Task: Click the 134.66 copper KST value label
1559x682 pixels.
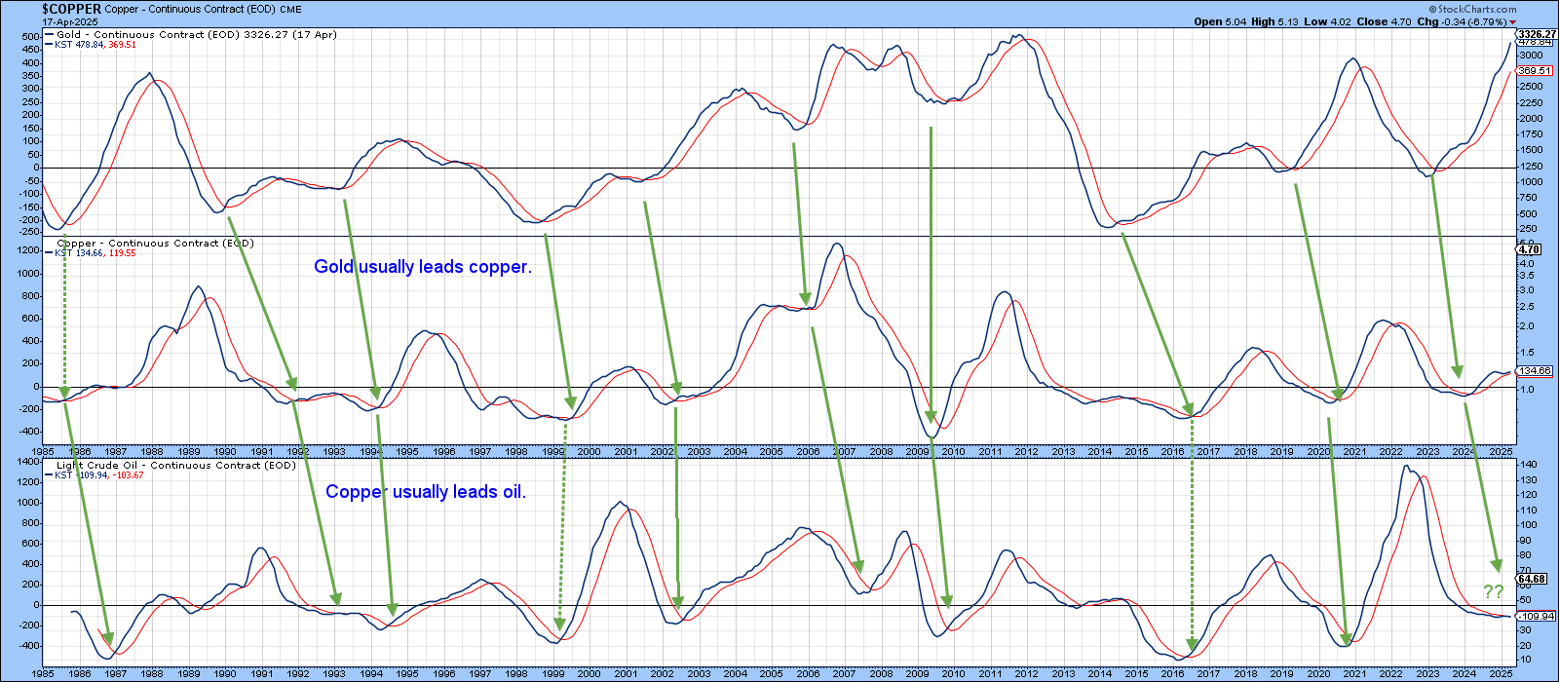Action: point(1535,371)
